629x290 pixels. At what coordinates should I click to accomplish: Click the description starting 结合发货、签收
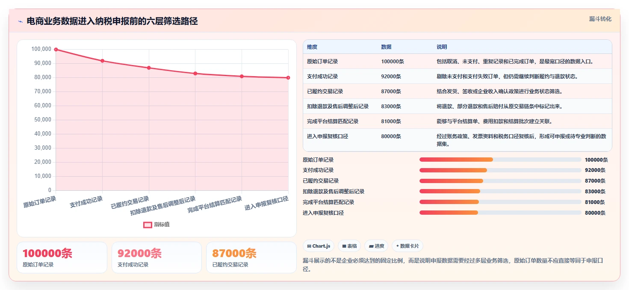(499, 92)
